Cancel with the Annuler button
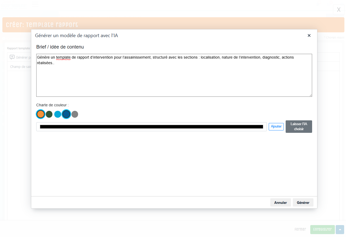 coord(280,203)
